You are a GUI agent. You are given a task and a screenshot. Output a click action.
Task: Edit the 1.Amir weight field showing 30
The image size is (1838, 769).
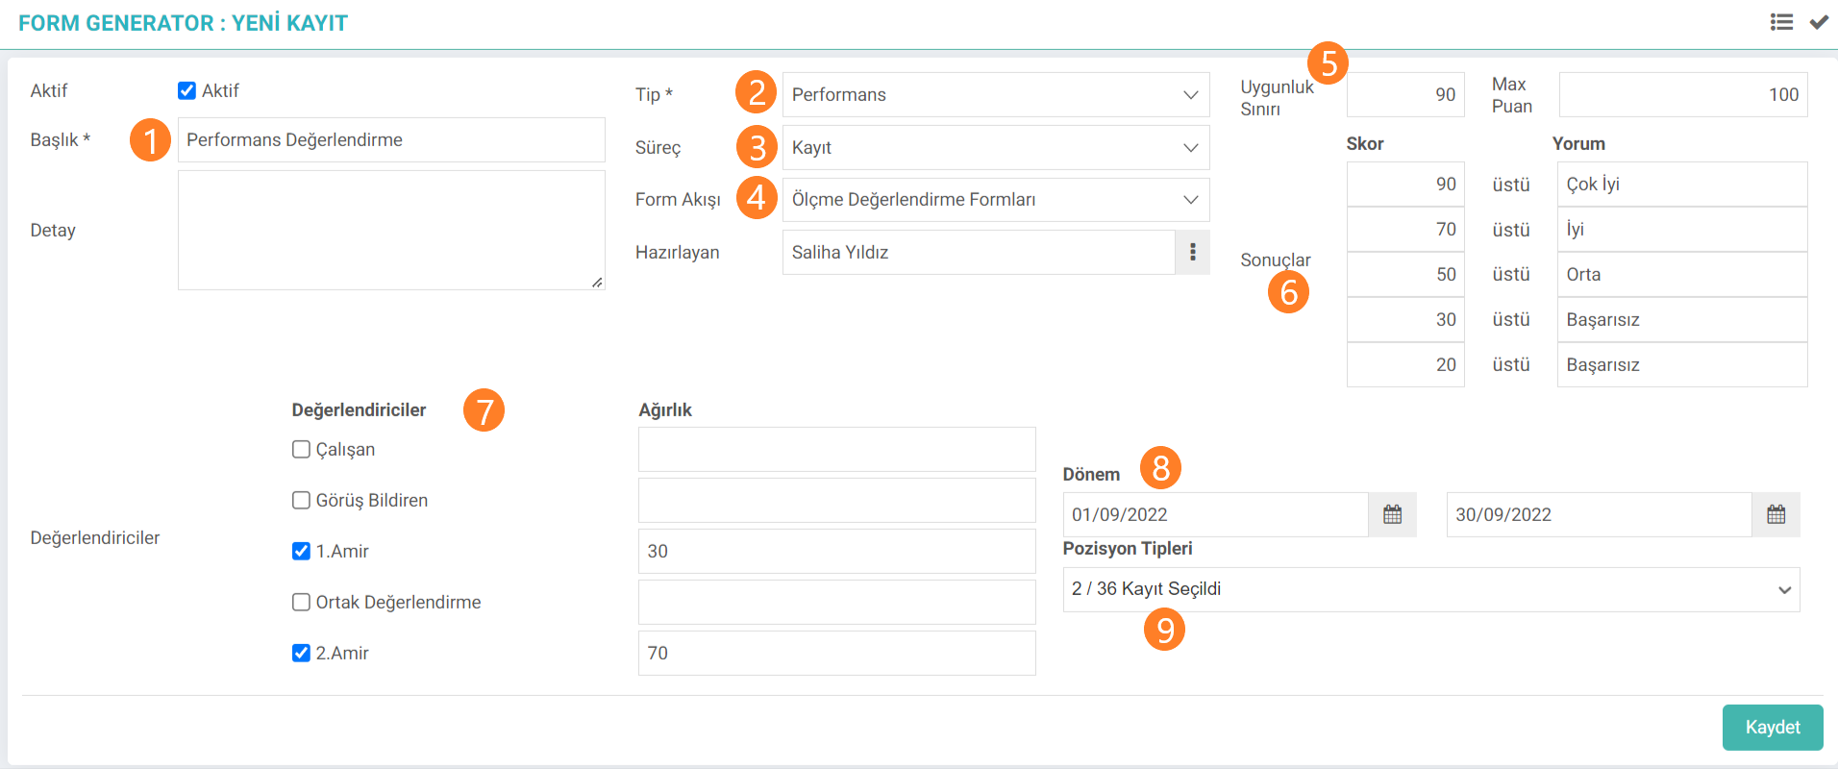(x=836, y=551)
